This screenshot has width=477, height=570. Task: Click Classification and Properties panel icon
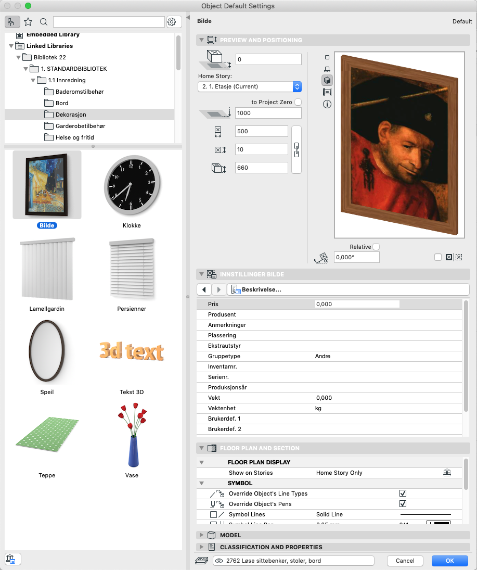click(212, 547)
